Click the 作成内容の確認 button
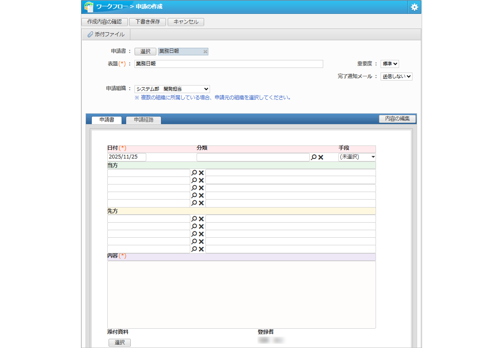This screenshot has height=348, width=503. point(104,22)
